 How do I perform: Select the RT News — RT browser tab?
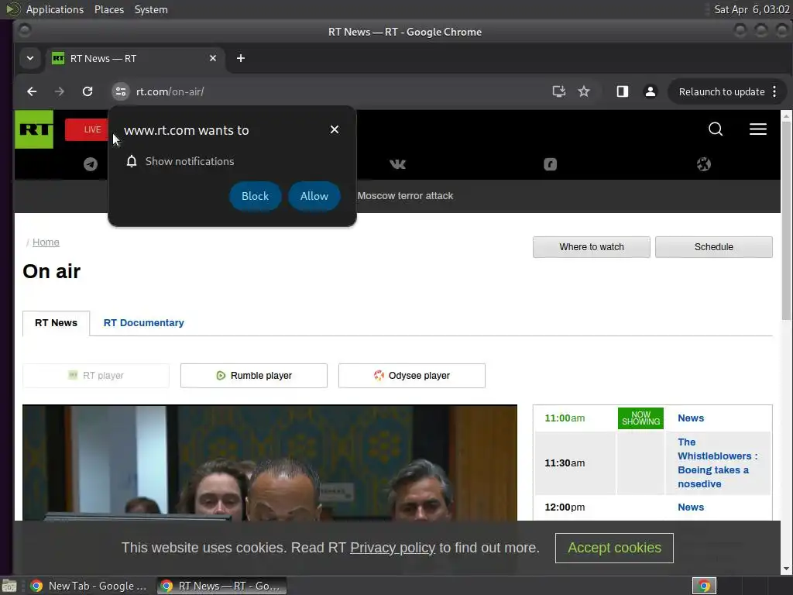[x=135, y=58]
